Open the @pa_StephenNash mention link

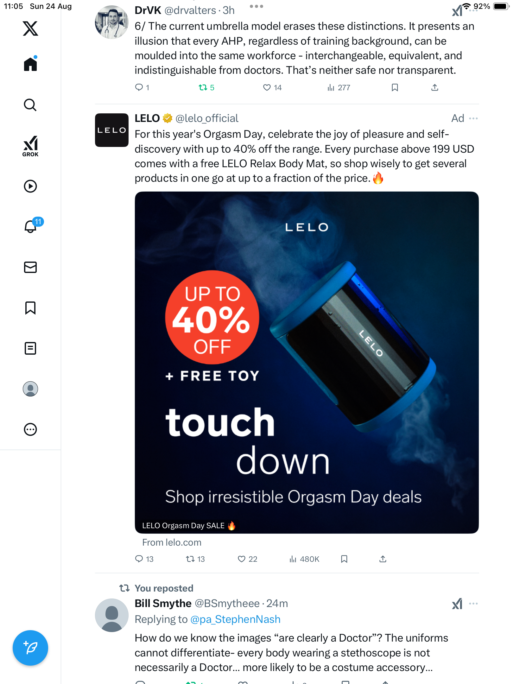(x=235, y=619)
